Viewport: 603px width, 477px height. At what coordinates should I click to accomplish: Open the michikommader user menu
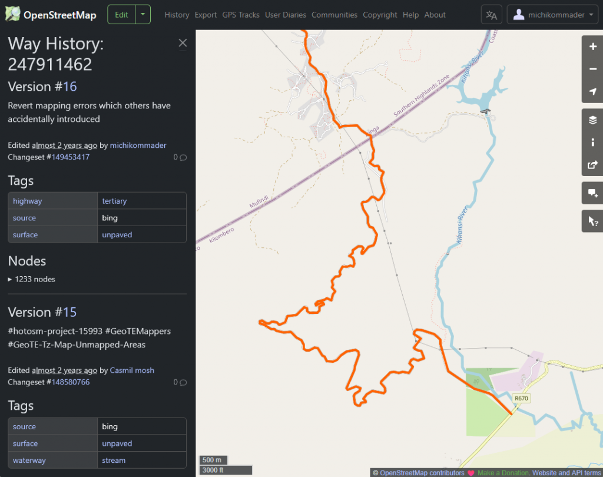(552, 15)
